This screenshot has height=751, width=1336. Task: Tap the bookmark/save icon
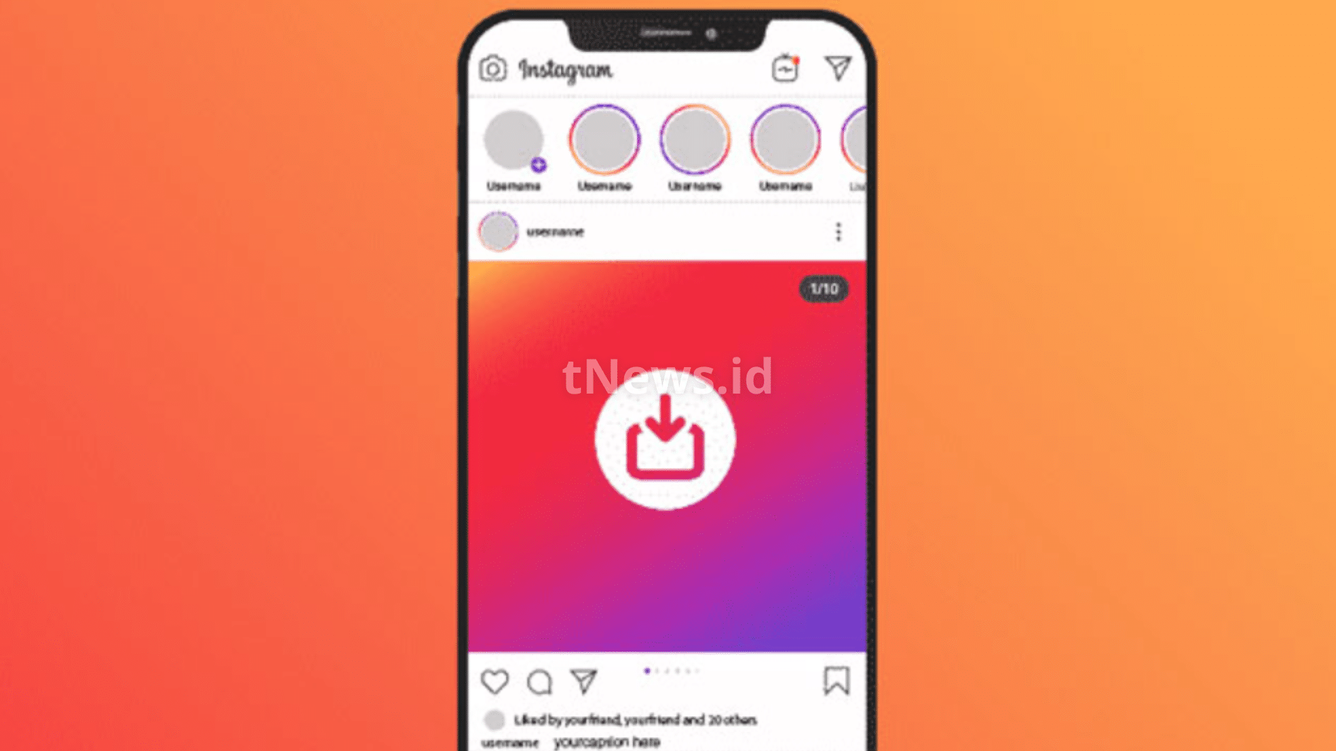[x=834, y=680]
